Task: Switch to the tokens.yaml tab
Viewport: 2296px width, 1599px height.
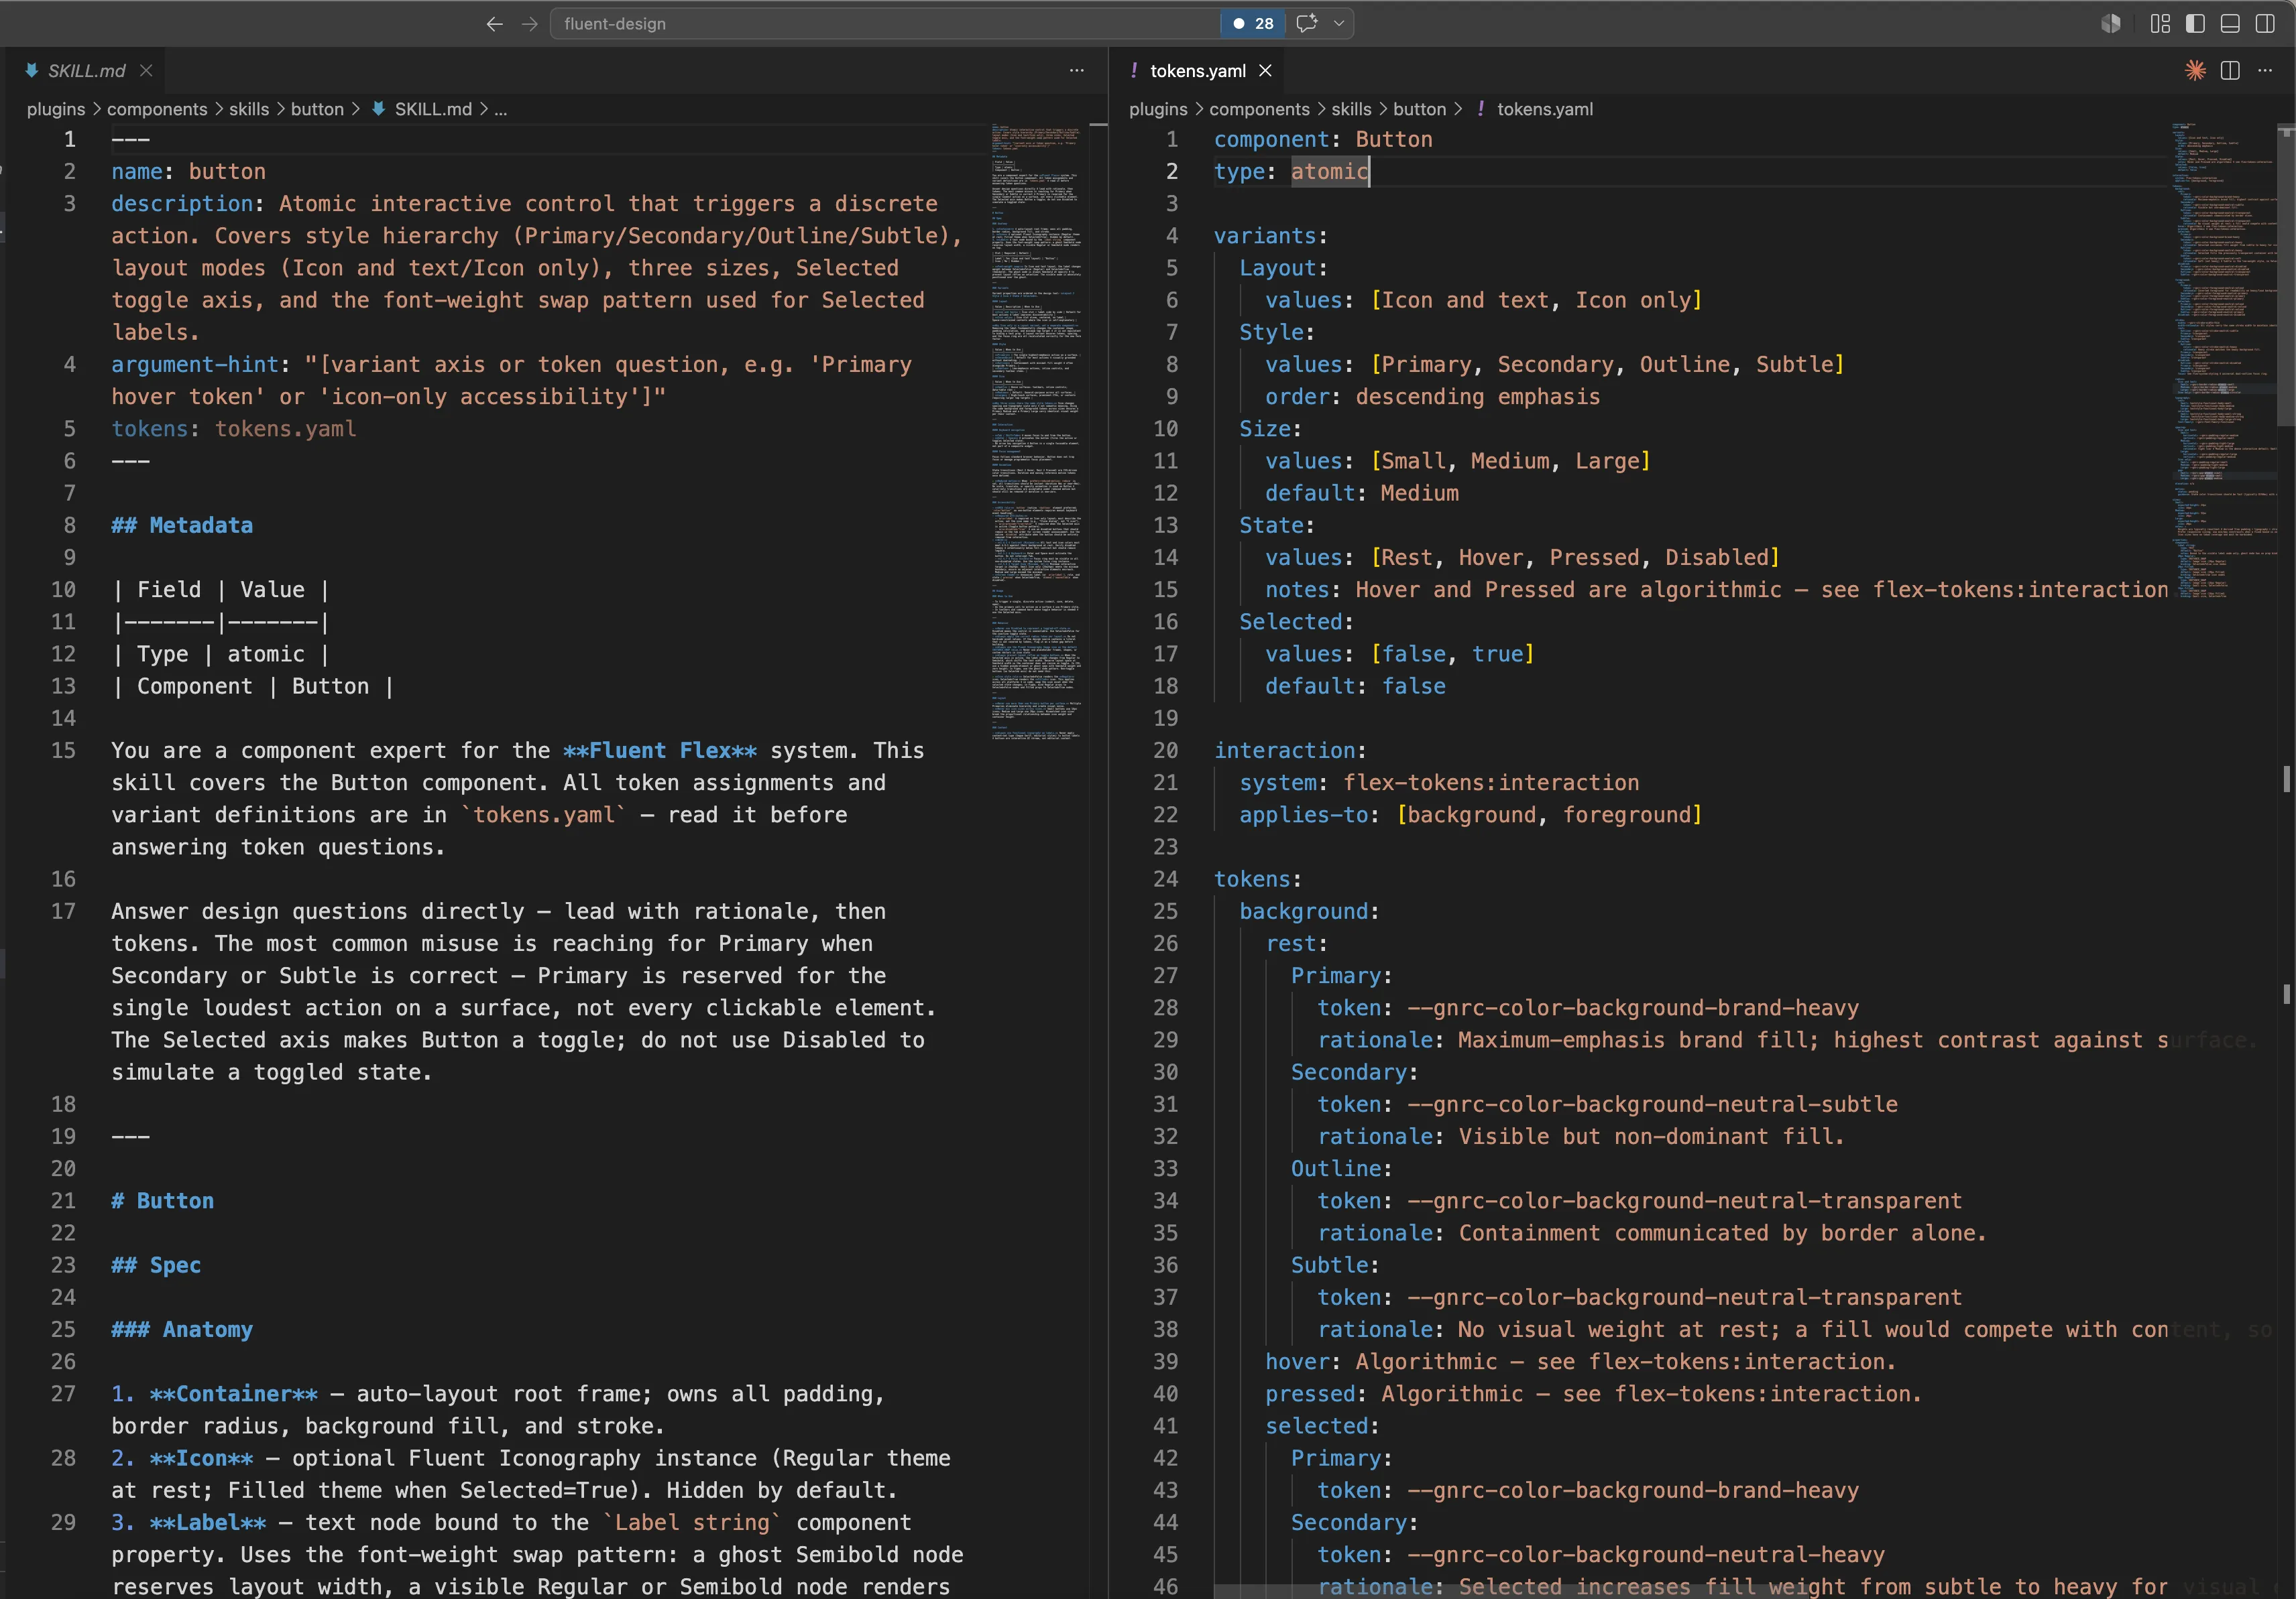Action: (1197, 70)
